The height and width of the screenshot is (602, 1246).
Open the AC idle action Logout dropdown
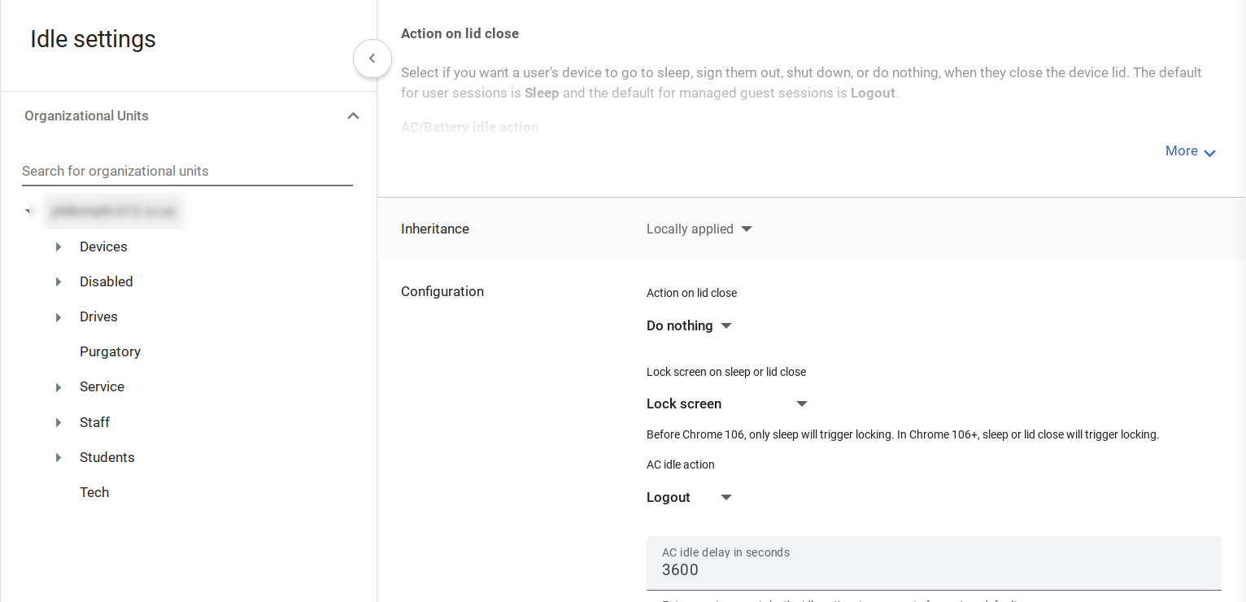690,497
